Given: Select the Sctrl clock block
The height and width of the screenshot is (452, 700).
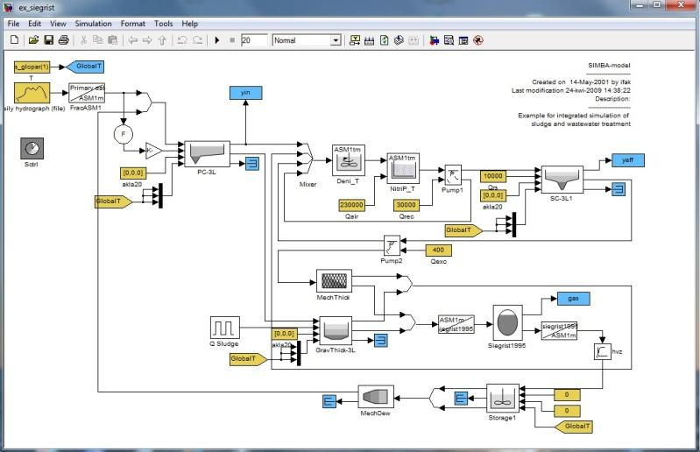Looking at the screenshot, I should click(x=32, y=149).
